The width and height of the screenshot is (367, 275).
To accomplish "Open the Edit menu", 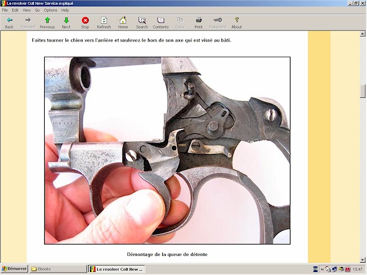I will [15, 10].
